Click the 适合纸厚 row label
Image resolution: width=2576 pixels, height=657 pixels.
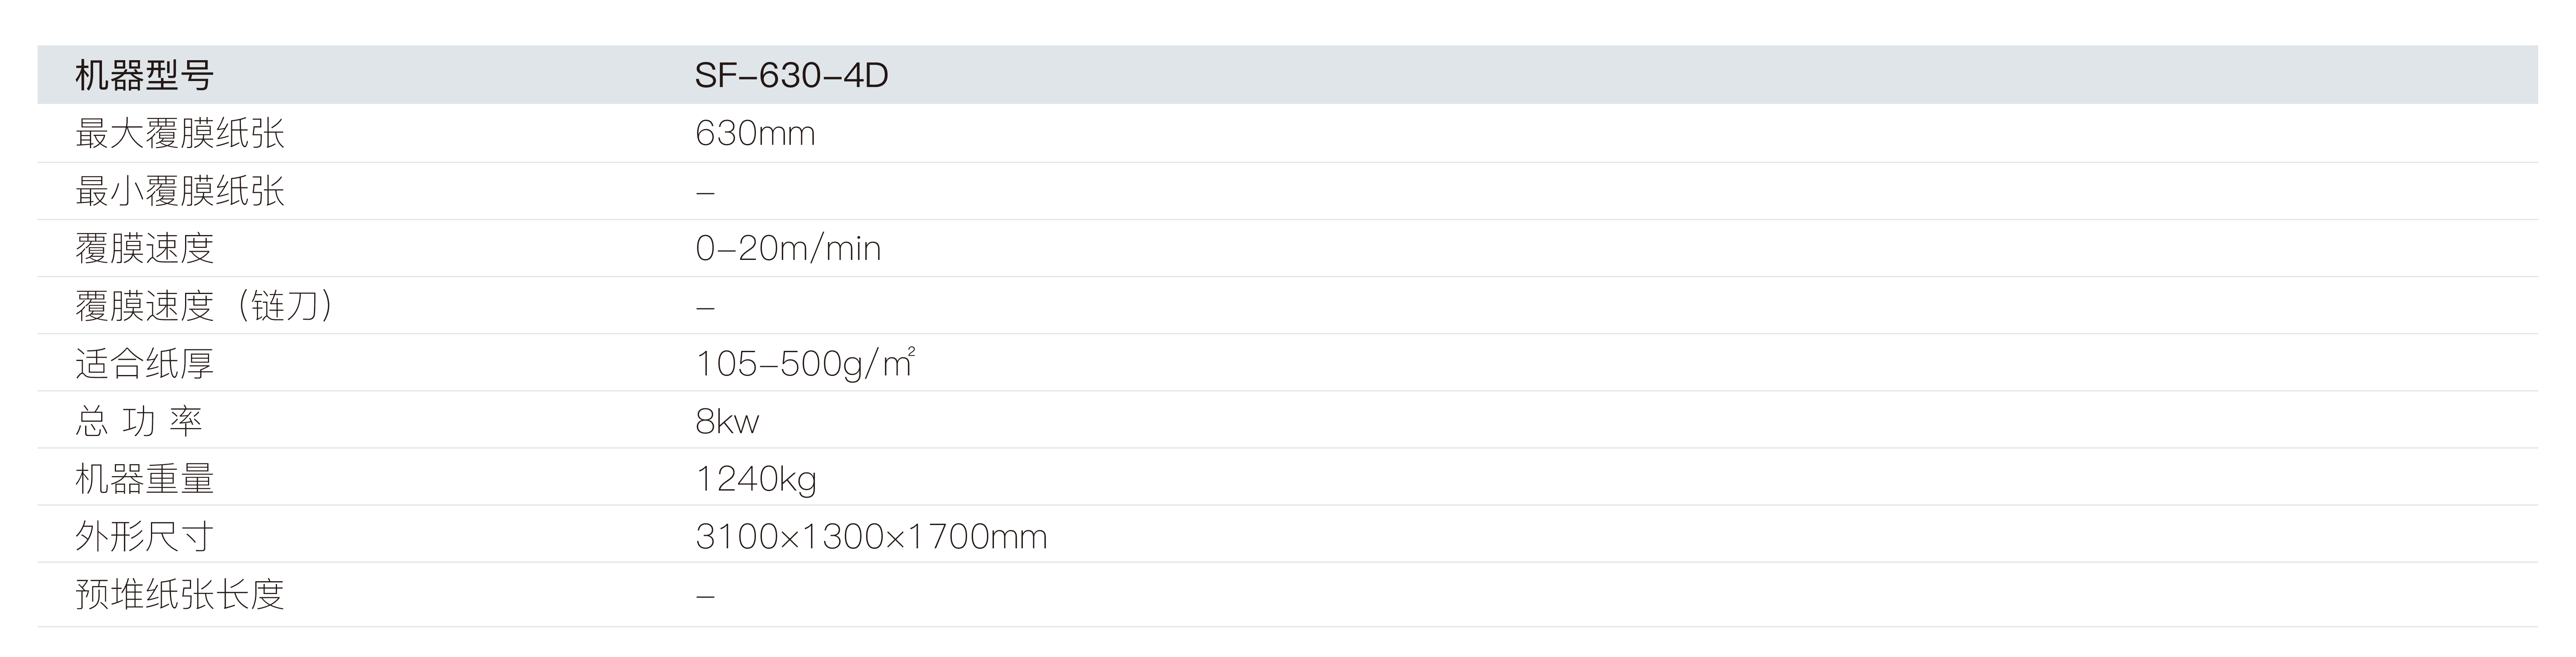pyautogui.click(x=145, y=363)
